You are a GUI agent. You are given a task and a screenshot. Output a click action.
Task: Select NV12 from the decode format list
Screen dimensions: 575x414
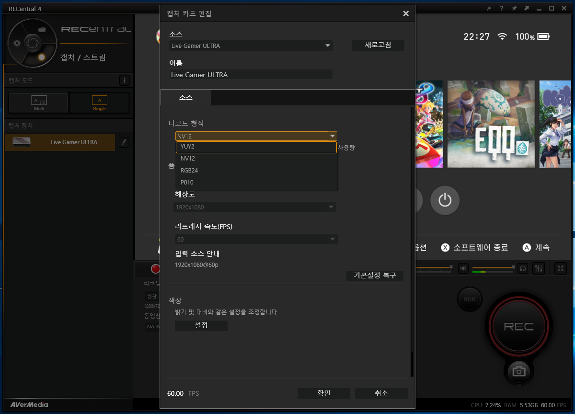(256, 159)
